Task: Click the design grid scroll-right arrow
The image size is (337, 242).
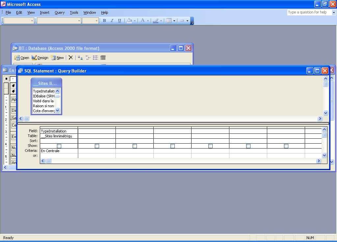Action: pos(319,161)
